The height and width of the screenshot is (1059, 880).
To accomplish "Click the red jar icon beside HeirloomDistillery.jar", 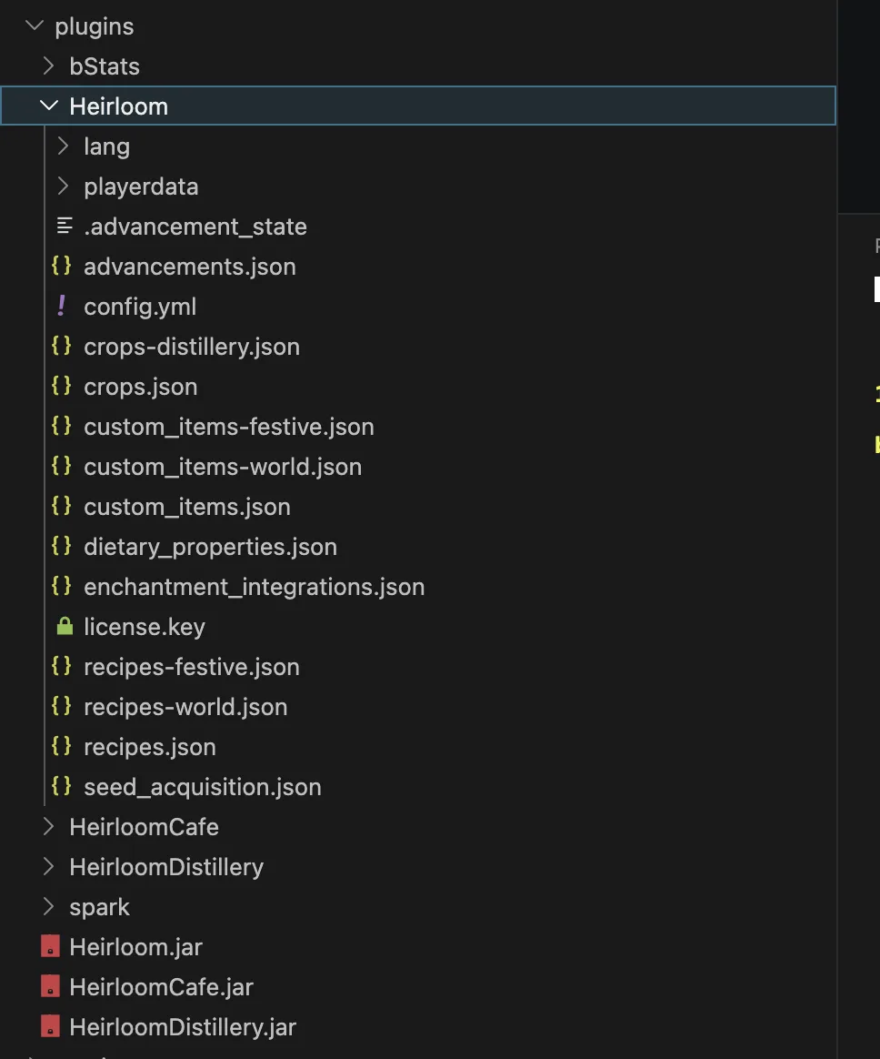I will [50, 1026].
